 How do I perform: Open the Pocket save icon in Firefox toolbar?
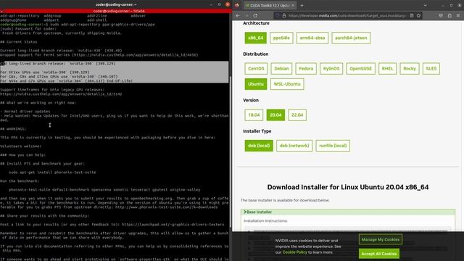[x=441, y=15]
